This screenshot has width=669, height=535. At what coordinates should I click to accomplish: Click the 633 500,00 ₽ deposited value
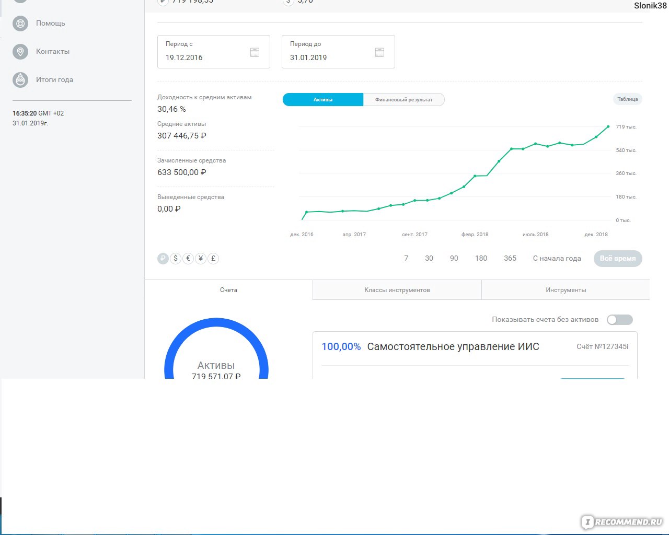tap(182, 172)
